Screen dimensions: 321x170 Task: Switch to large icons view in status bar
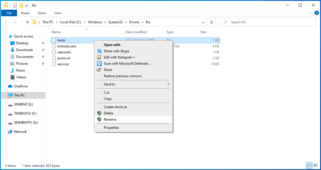pyautogui.click(x=316, y=165)
